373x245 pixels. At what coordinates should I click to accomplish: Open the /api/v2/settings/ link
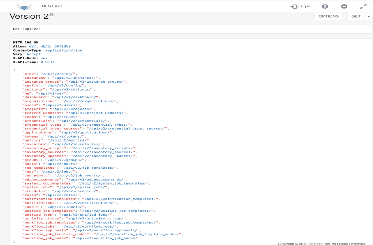tap(72, 90)
